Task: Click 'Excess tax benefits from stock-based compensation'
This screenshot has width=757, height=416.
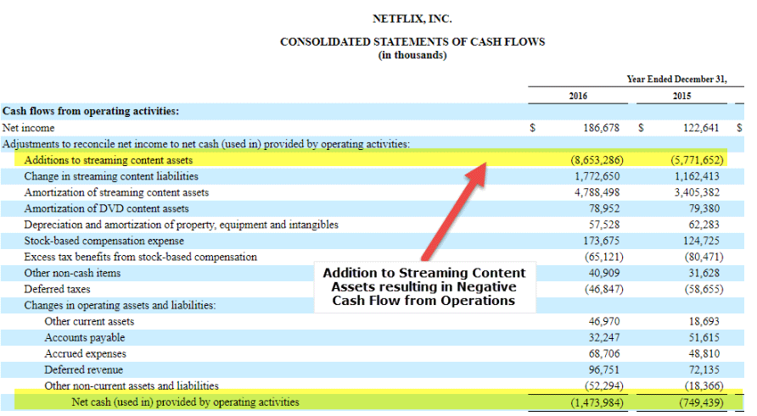Action: 141,257
